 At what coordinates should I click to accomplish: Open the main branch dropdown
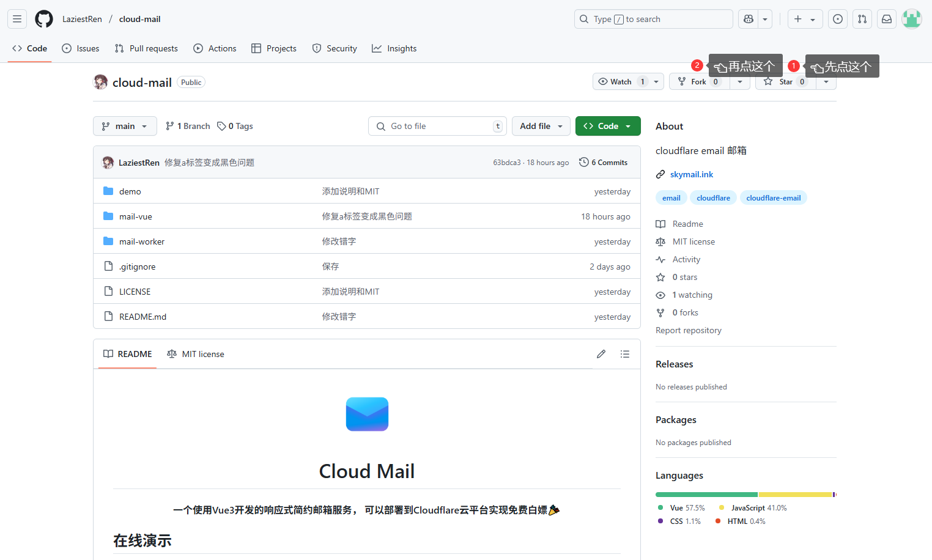click(x=125, y=126)
